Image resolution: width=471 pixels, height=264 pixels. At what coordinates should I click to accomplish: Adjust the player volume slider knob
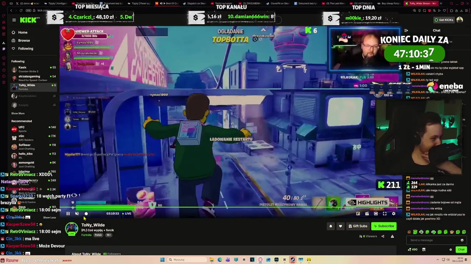(86, 213)
